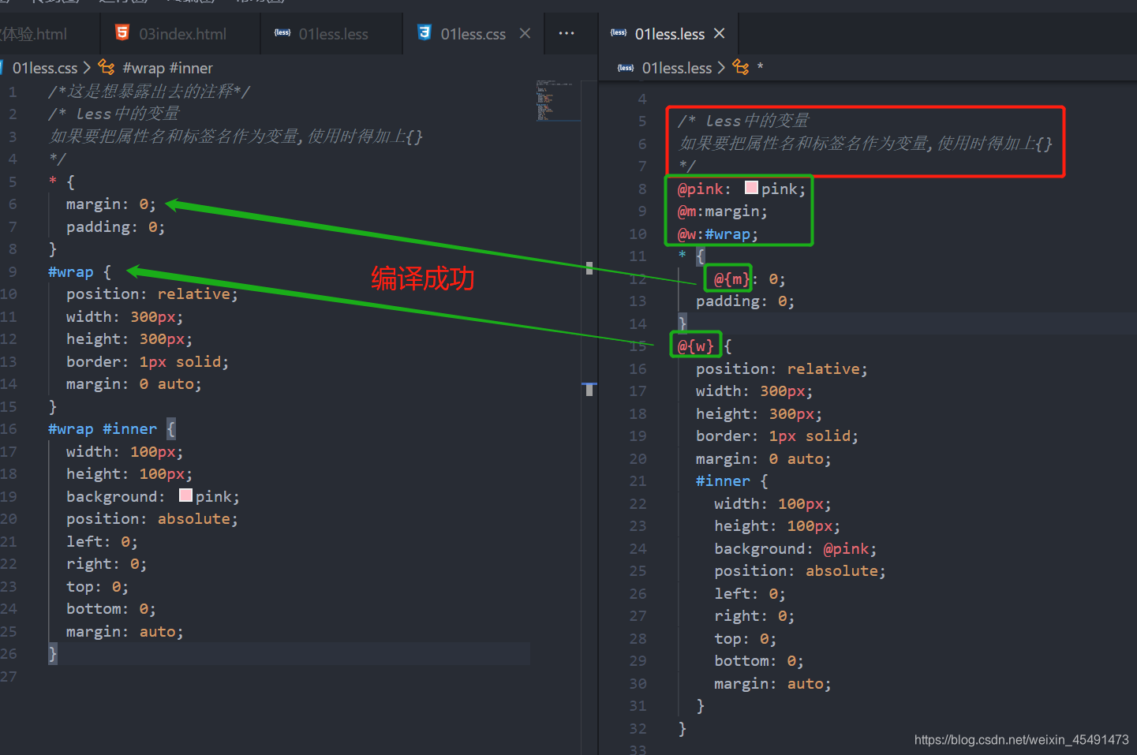Image resolution: width=1137 pixels, height=755 pixels.
Task: Click the CSS3 file icon on 01less.css tab
Action: point(425,32)
